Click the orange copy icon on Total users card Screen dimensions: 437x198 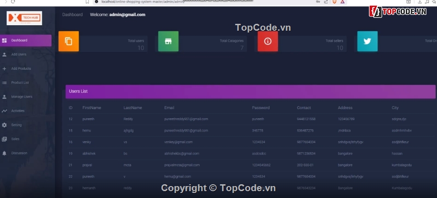point(69,41)
